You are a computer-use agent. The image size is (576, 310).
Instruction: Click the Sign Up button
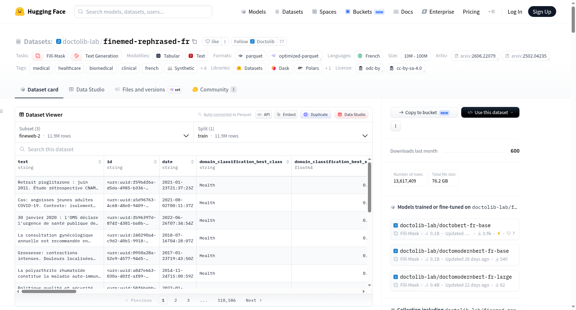[542, 12]
